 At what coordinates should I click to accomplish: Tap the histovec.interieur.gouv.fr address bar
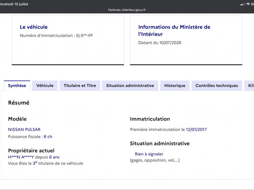tap(127, 10)
